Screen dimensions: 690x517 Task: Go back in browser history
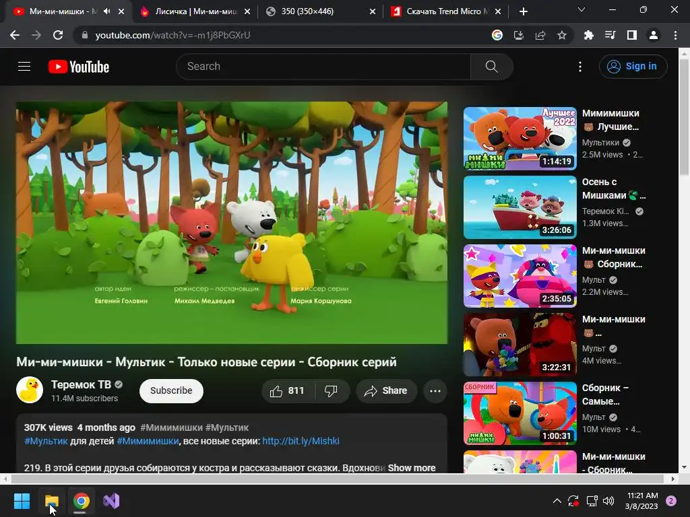[x=15, y=35]
